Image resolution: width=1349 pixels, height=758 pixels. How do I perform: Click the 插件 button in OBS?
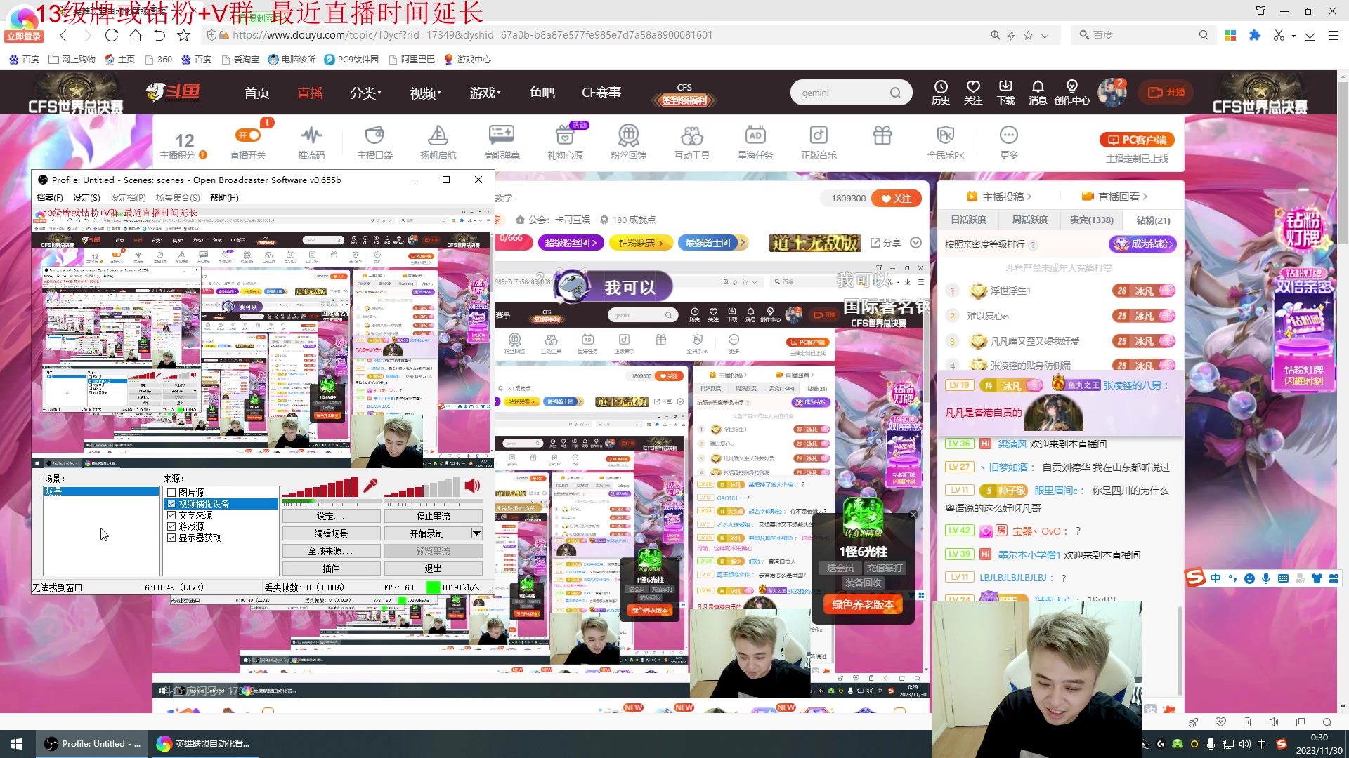(x=331, y=568)
